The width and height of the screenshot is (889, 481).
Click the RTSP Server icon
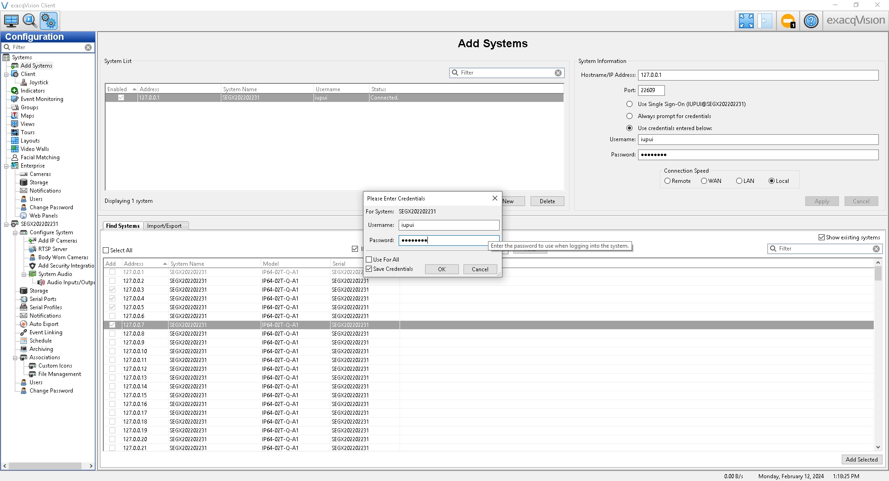(x=32, y=249)
